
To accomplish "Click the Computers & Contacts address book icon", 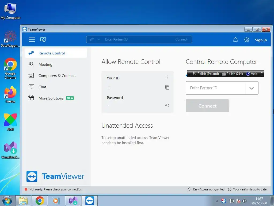I will click(x=31, y=75).
